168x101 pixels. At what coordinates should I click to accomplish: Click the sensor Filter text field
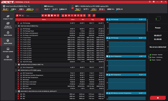point(33,16)
